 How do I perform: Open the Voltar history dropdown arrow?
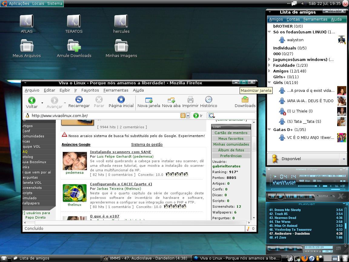[x=42, y=103]
